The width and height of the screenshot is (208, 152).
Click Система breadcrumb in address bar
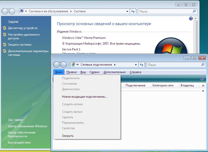tap(80, 11)
